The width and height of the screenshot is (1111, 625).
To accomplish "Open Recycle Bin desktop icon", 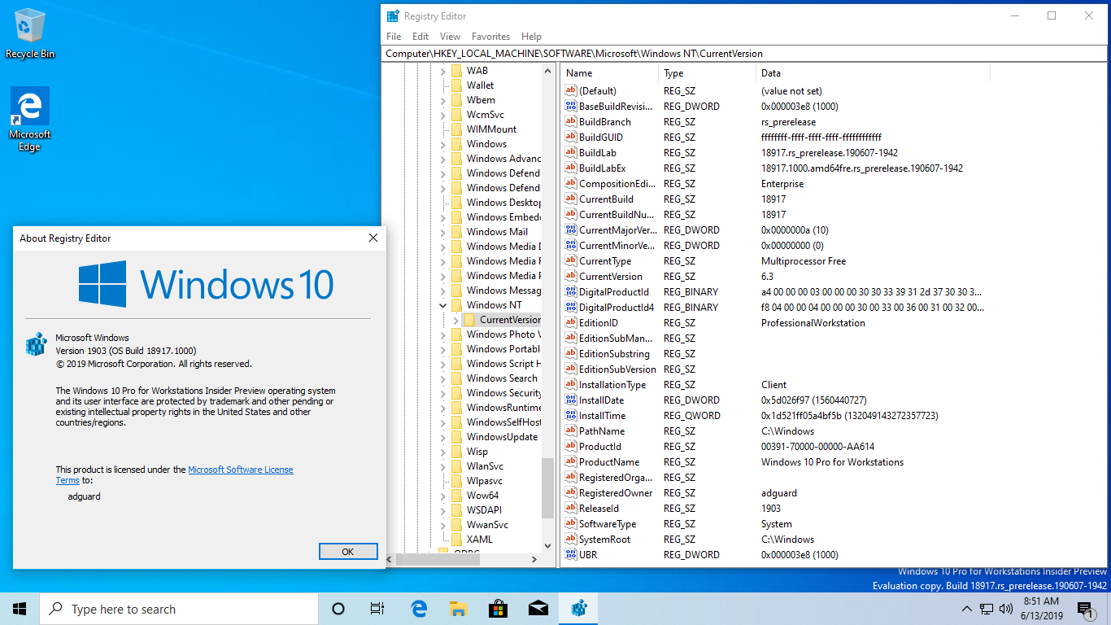I will click(30, 33).
